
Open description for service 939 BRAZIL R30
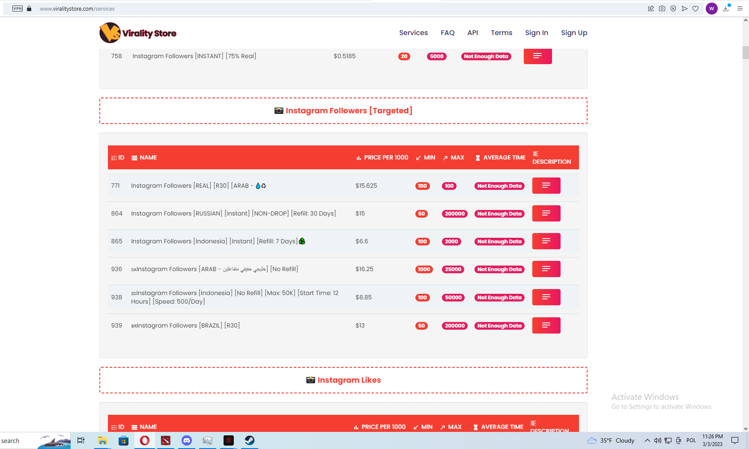click(546, 325)
